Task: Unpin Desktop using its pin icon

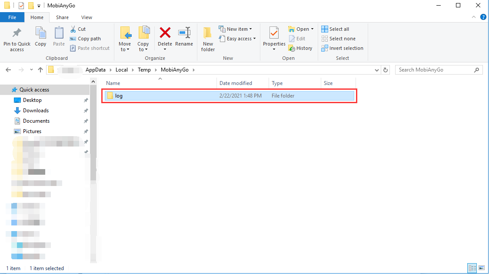Action: [x=86, y=100]
